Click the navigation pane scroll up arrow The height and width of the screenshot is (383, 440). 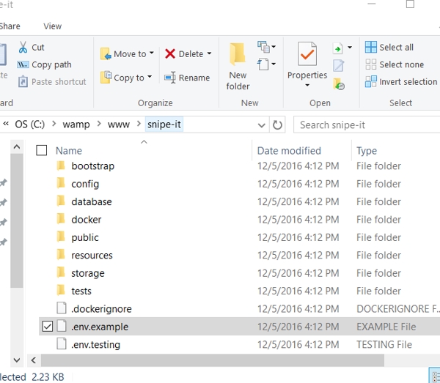coord(17,146)
